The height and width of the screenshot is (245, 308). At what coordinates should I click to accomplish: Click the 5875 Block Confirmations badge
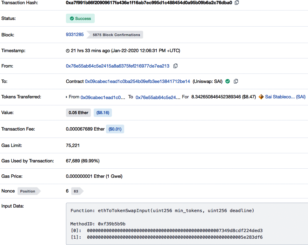point(116,35)
